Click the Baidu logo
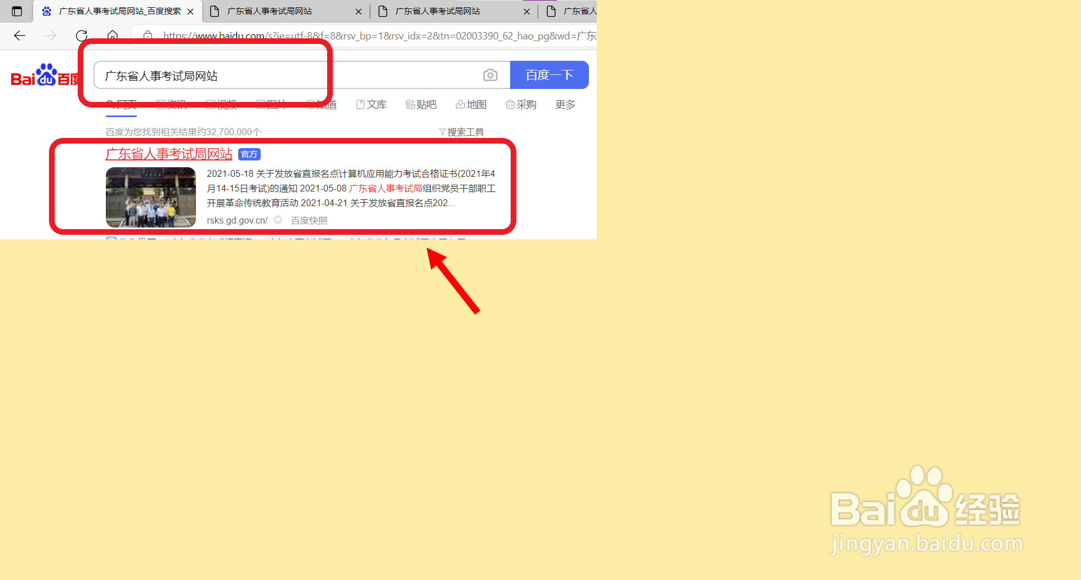1081x580 pixels. coord(45,75)
